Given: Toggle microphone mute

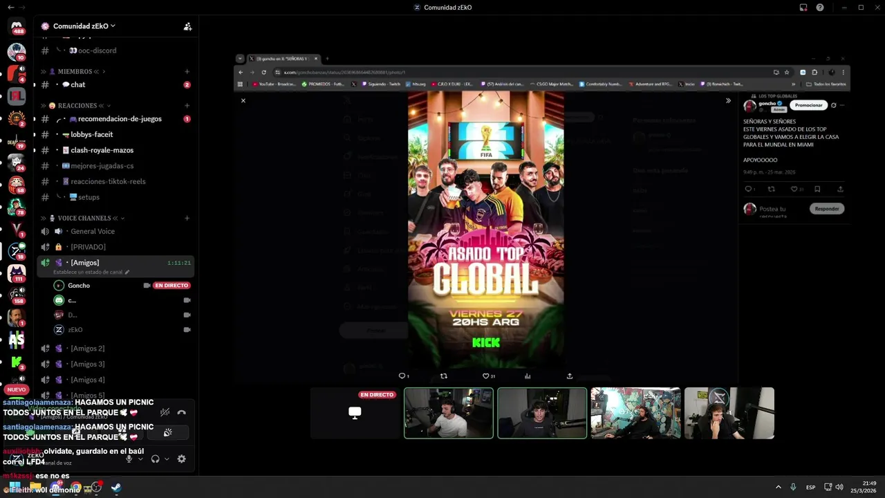Looking at the screenshot, I should click(129, 459).
